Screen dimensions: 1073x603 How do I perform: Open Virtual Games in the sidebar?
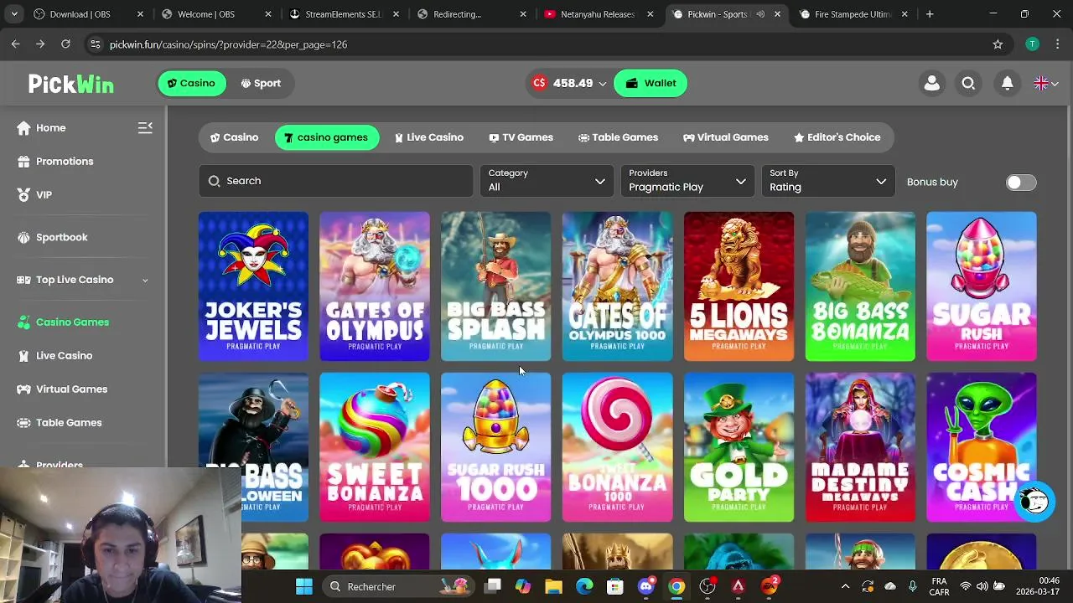click(x=61, y=389)
